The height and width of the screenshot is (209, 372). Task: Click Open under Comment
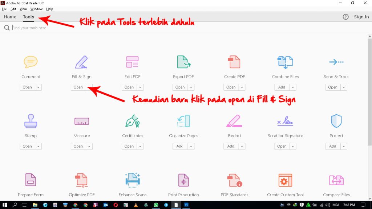[x=27, y=87]
